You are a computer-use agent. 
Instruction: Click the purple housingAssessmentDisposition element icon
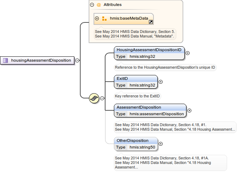click(x=6, y=60)
